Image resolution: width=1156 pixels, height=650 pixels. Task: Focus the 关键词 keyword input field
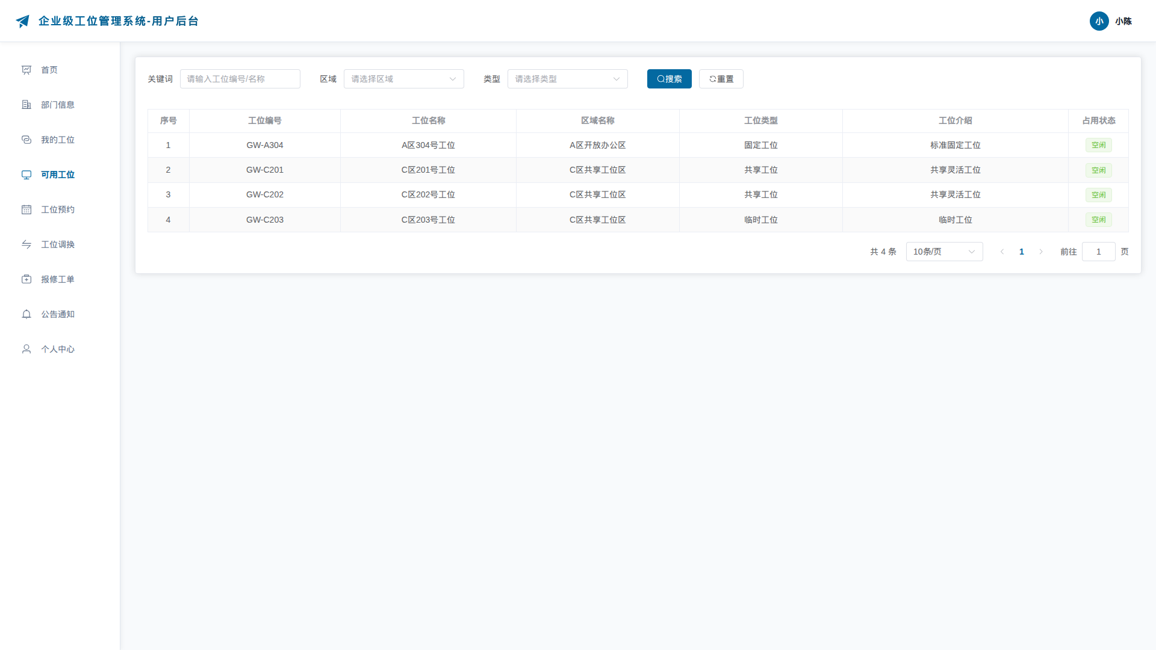[x=240, y=79]
